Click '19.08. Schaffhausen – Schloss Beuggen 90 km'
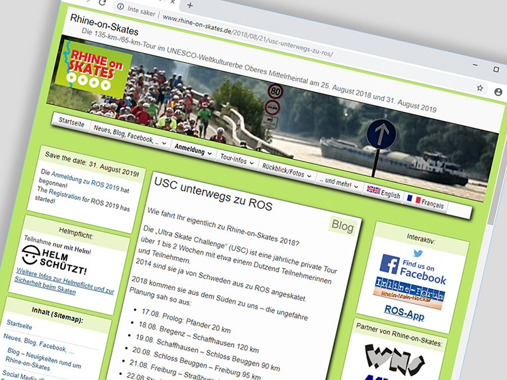The width and height of the screenshot is (507, 380). click(208, 353)
